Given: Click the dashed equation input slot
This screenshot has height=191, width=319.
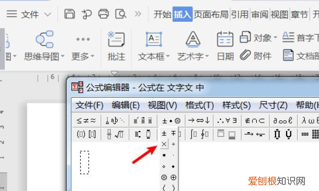Looking at the screenshot, I should 85,162.
